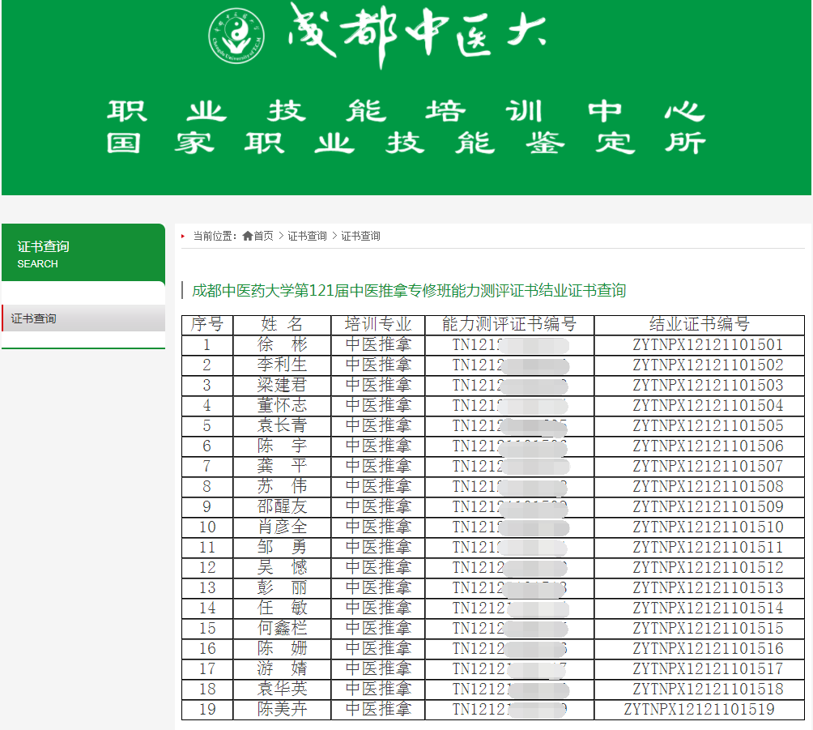
Task: Select the name cell 陈美卉
Action: point(282,709)
